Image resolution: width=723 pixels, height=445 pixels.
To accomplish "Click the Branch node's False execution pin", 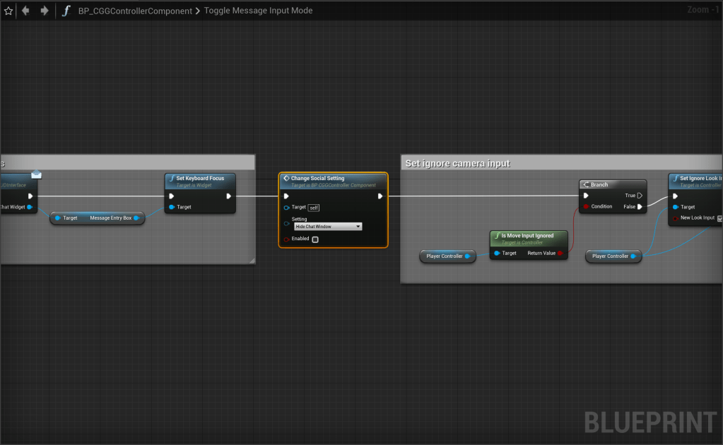I will 640,207.
